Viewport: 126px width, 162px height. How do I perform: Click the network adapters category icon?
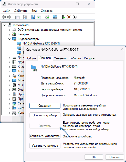point(14,103)
